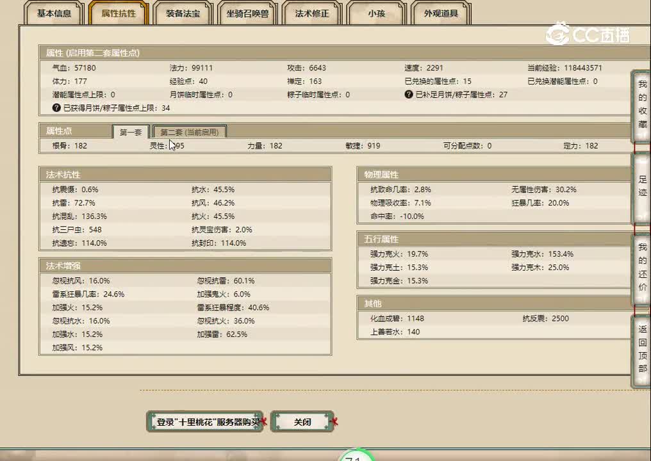Click the 速度: 2291 value
Screen dimensions: 651x461
click(424, 68)
